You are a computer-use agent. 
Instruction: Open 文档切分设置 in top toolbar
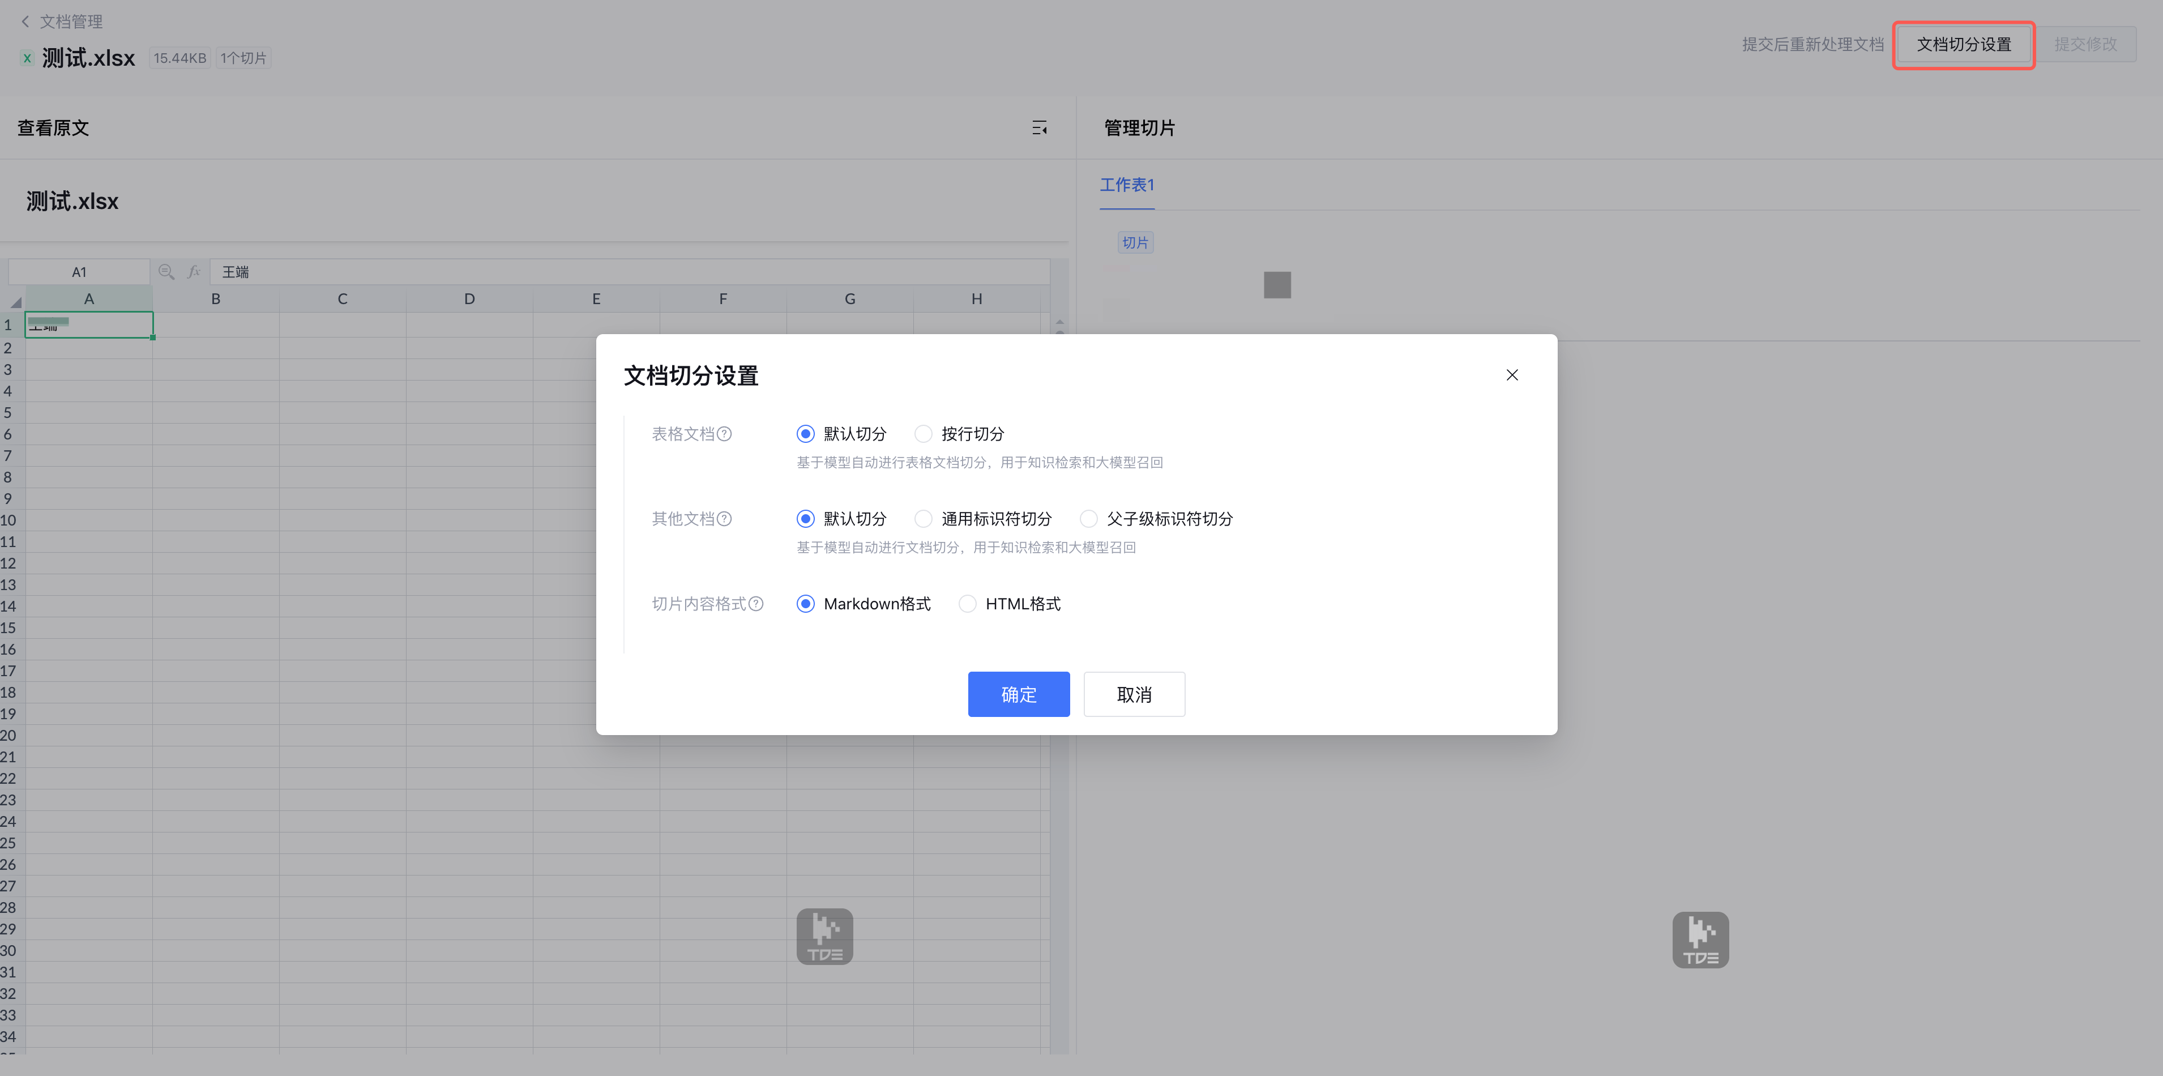[x=1963, y=45]
